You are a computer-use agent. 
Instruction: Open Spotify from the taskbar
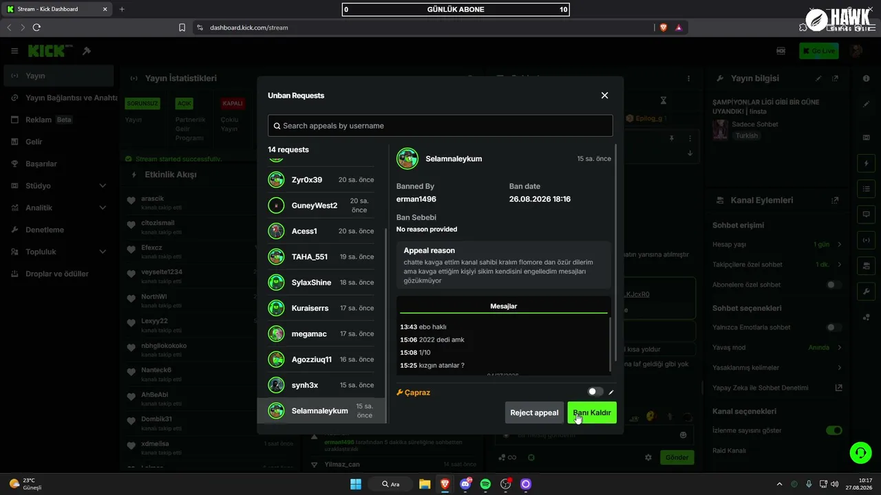click(x=485, y=484)
